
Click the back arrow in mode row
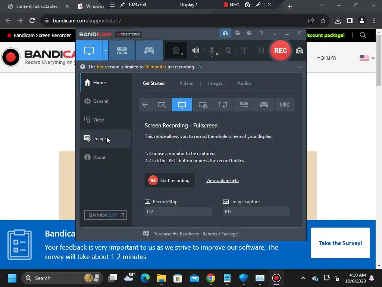(x=145, y=105)
